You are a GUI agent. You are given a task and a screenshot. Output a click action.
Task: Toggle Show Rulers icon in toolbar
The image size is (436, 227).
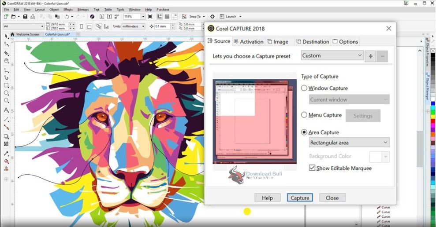[x=160, y=17]
